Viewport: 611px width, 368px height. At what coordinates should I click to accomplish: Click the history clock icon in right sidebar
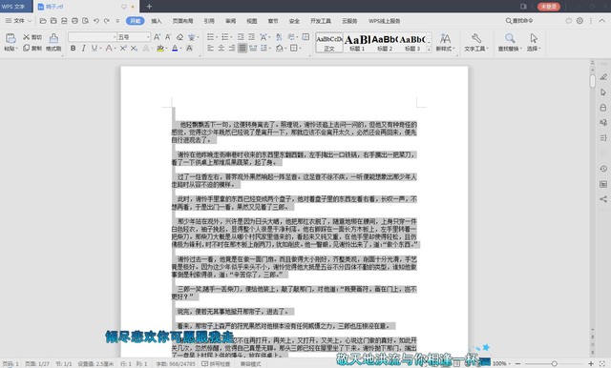[603, 169]
